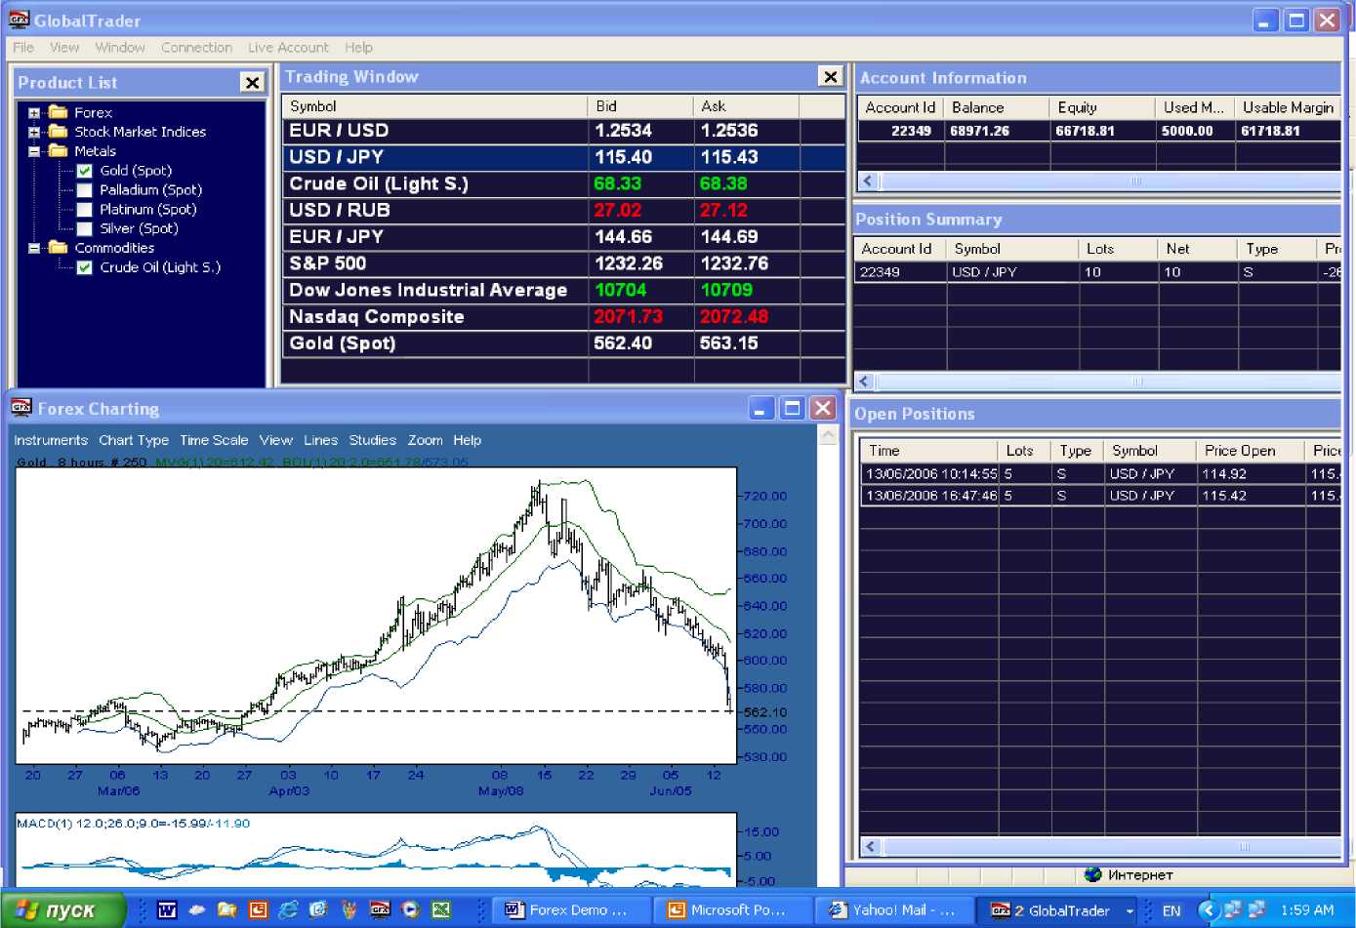1356x928 pixels.
Task: Select the Dow Jones Industrial Average row
Action: (x=563, y=290)
